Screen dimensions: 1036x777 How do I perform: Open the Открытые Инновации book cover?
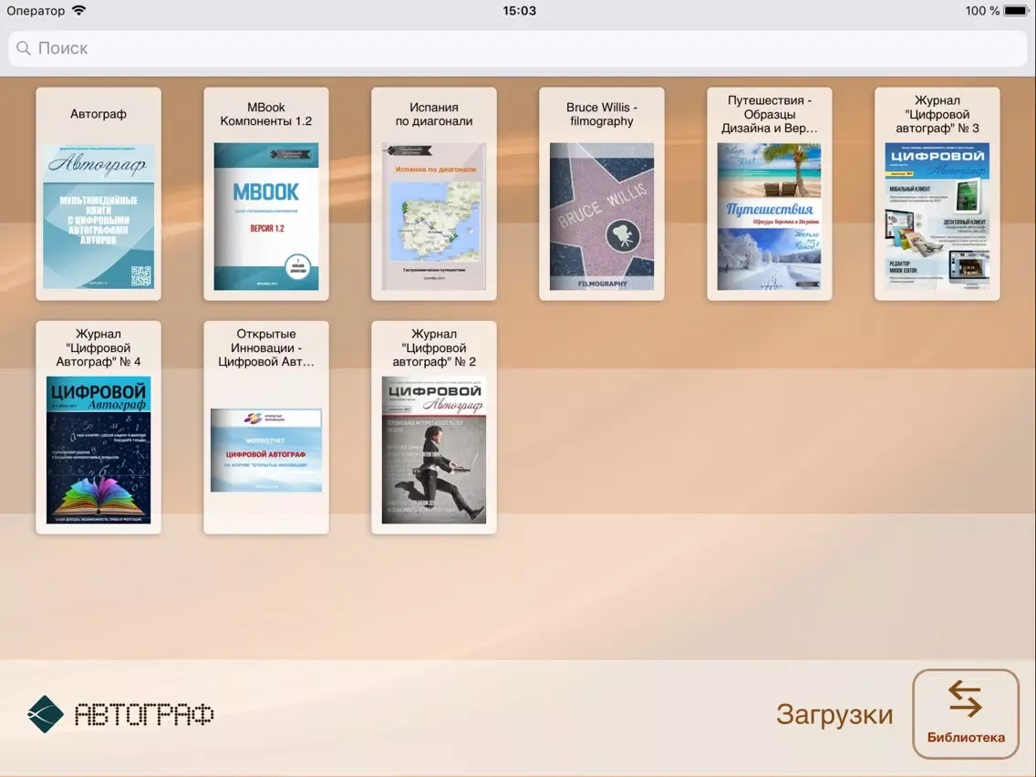tap(266, 450)
